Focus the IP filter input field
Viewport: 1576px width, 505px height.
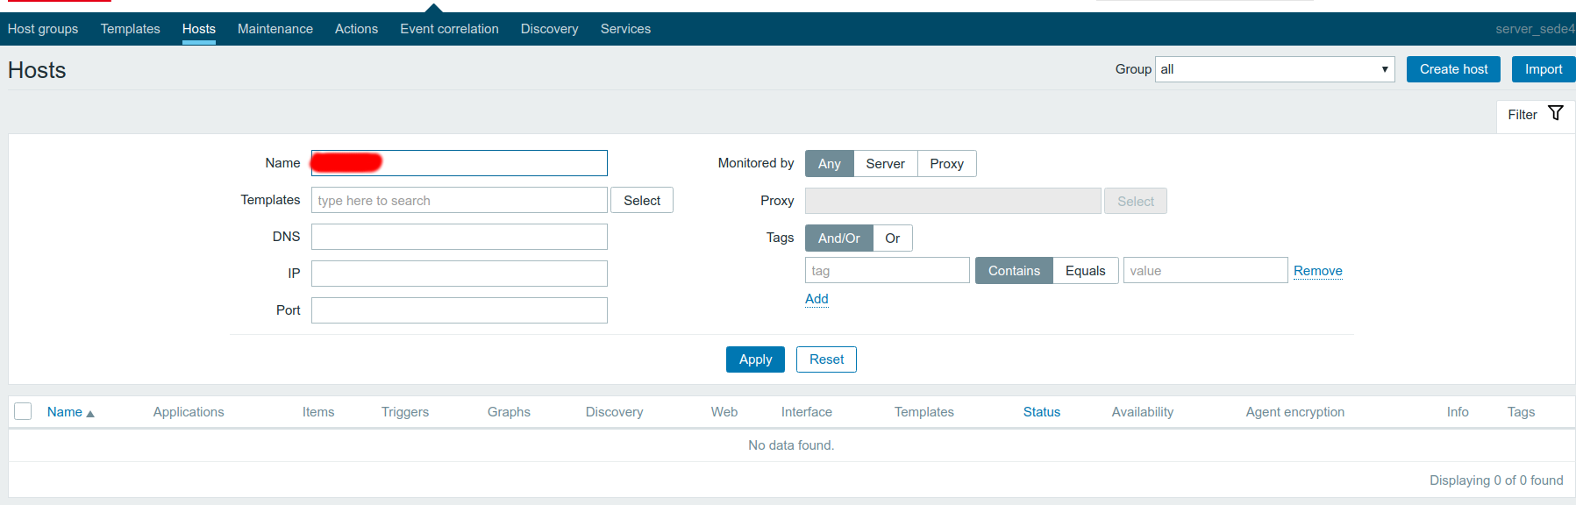click(x=459, y=274)
